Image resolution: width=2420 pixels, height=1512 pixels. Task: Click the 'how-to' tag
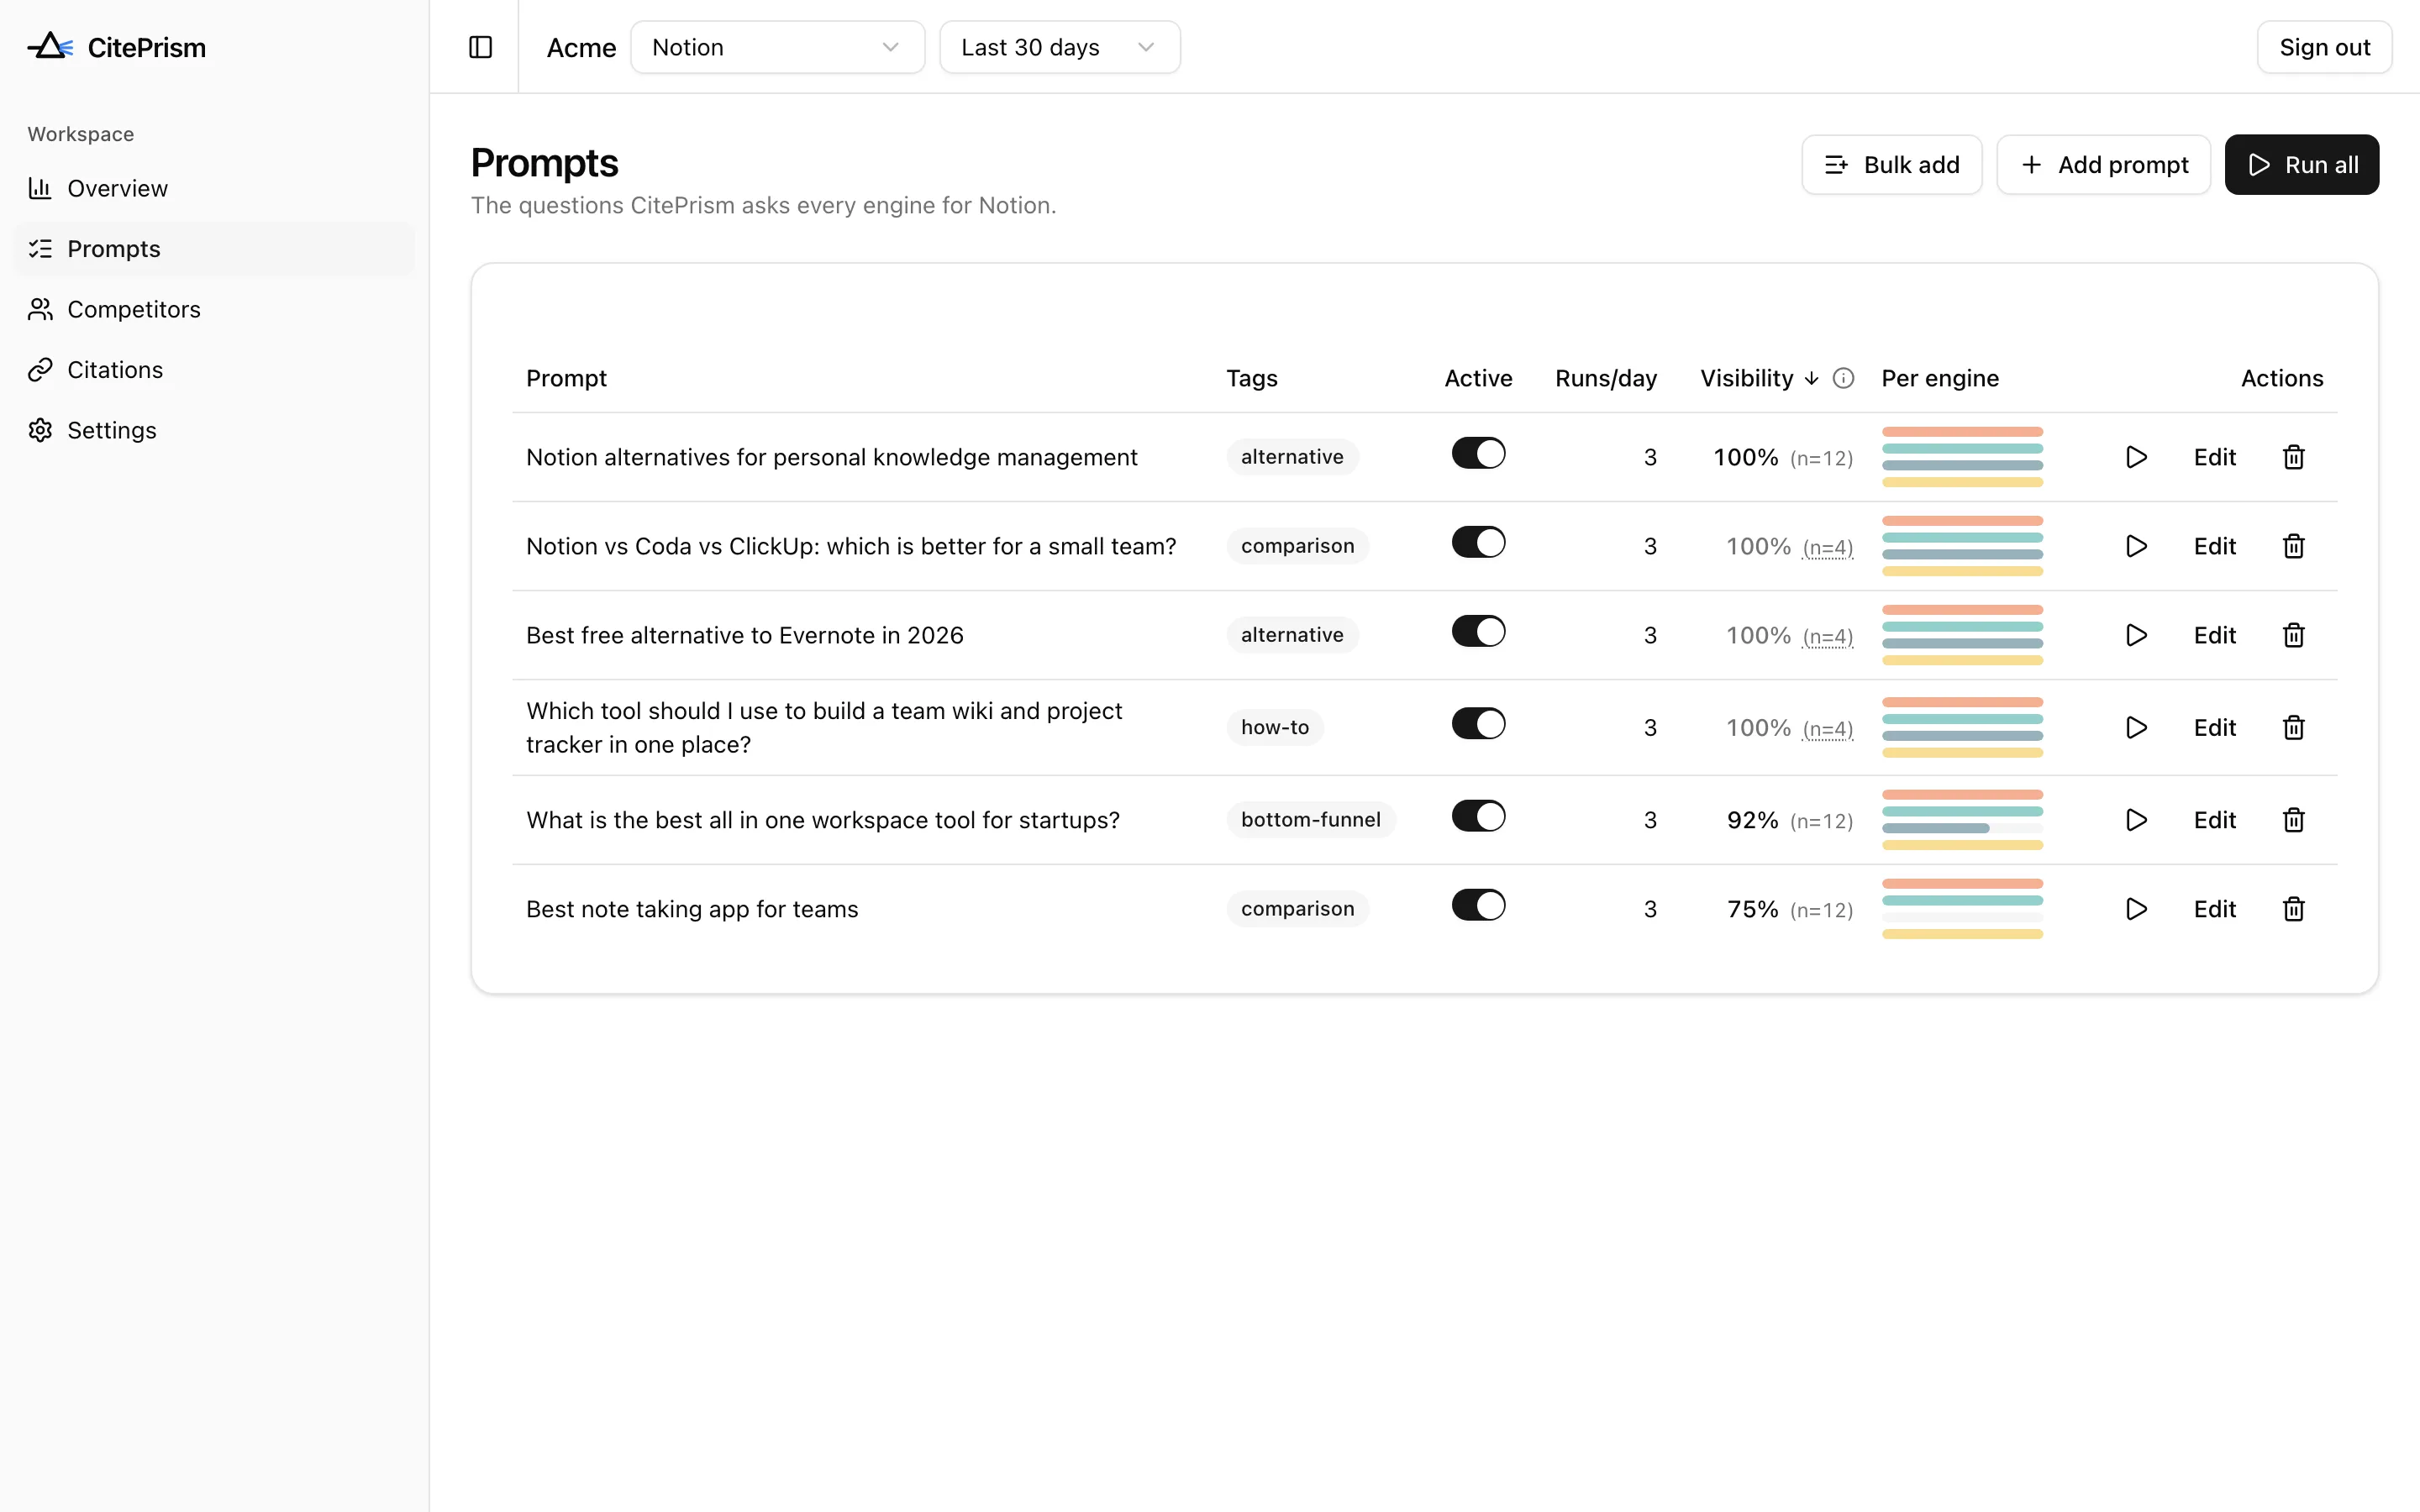[x=1275, y=727]
